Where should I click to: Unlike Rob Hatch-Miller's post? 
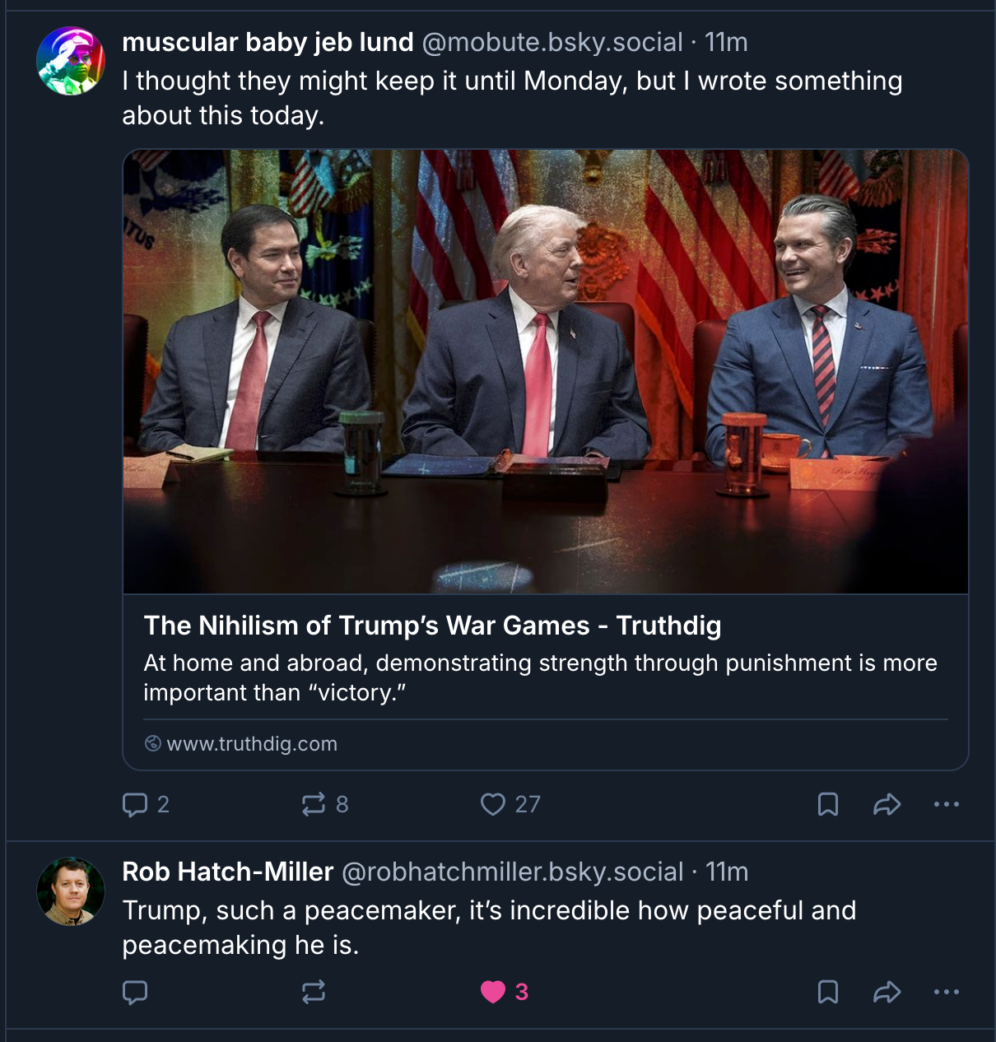tap(493, 992)
